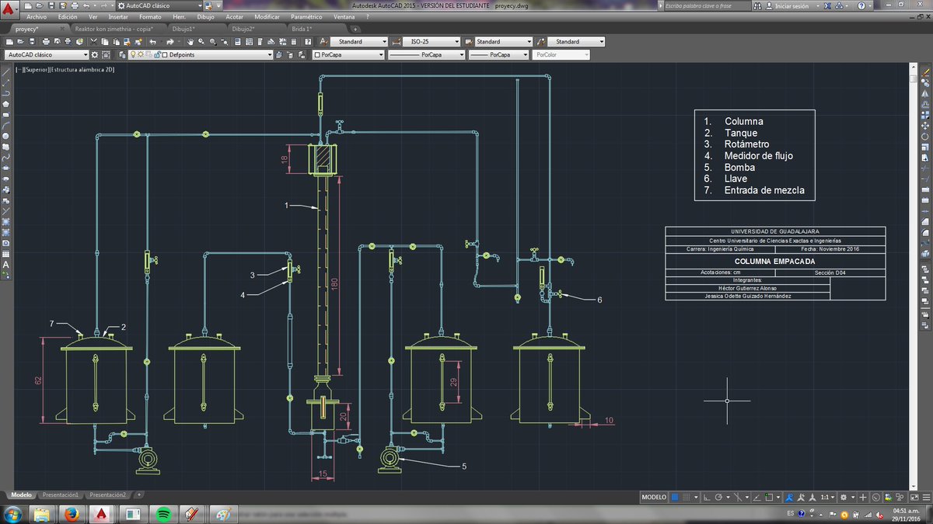Select the Line tool in draw toolbar

(6, 71)
